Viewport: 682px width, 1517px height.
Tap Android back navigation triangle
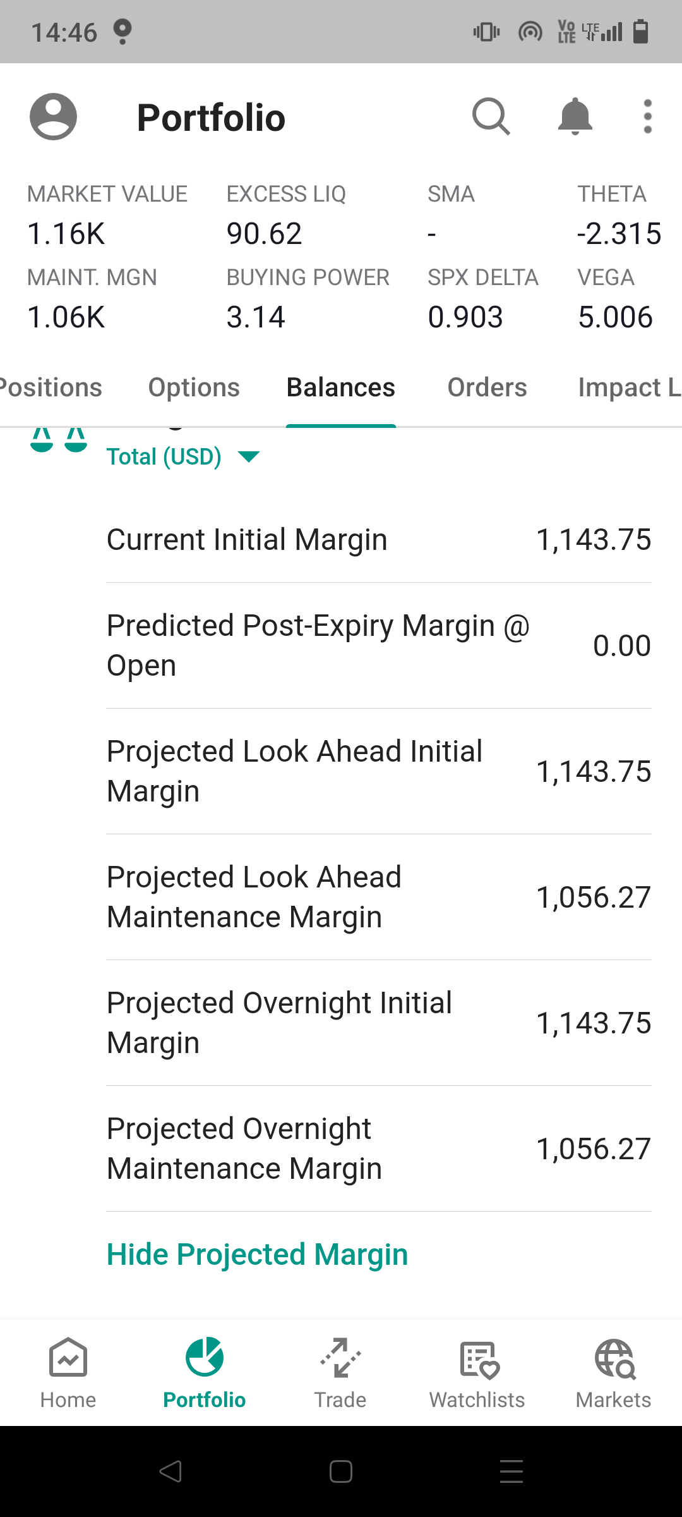point(170,1471)
